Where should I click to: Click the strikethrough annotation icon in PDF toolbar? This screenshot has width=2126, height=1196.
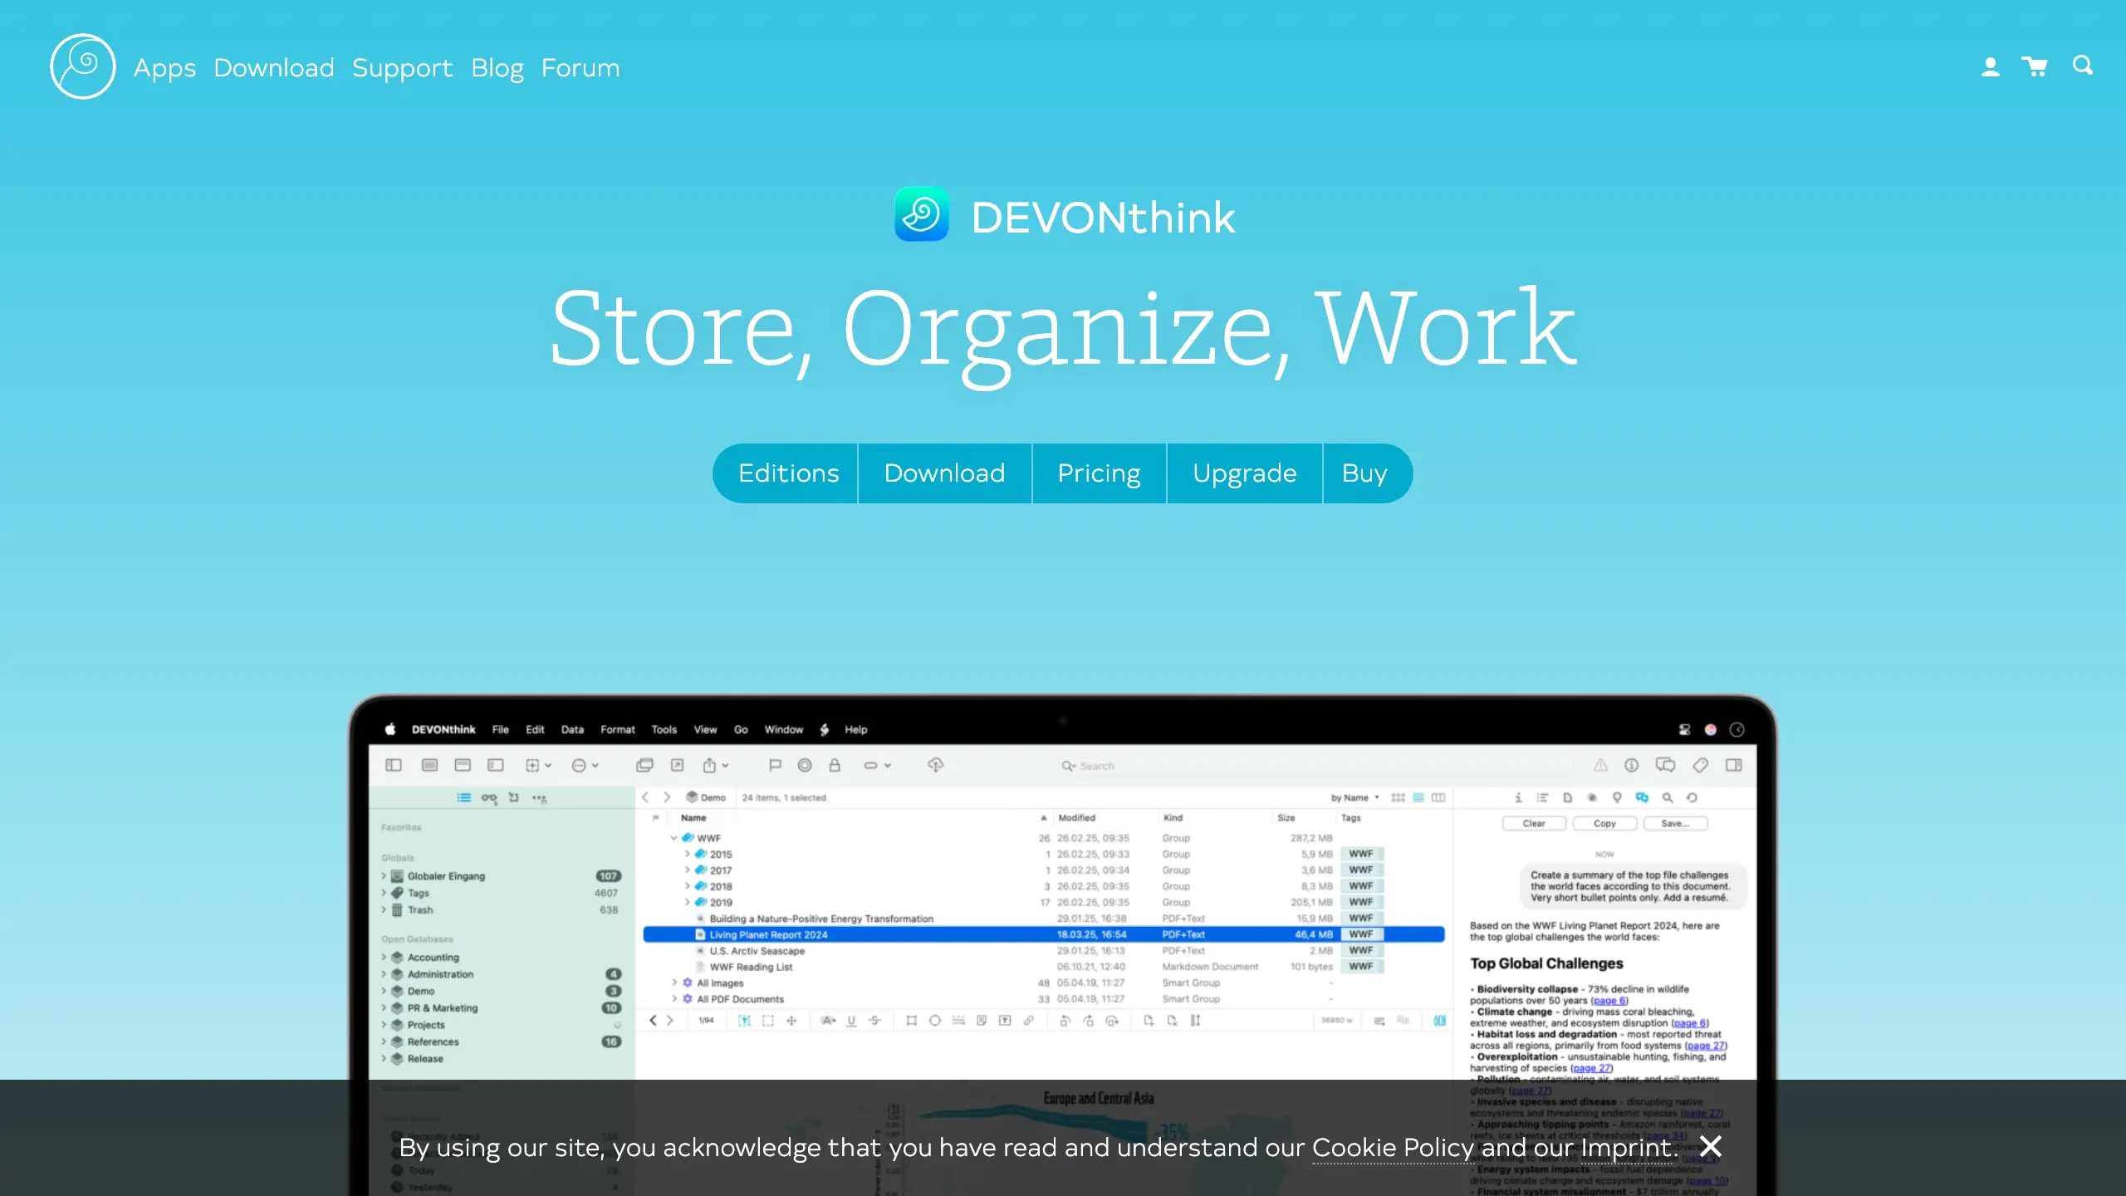point(875,1021)
